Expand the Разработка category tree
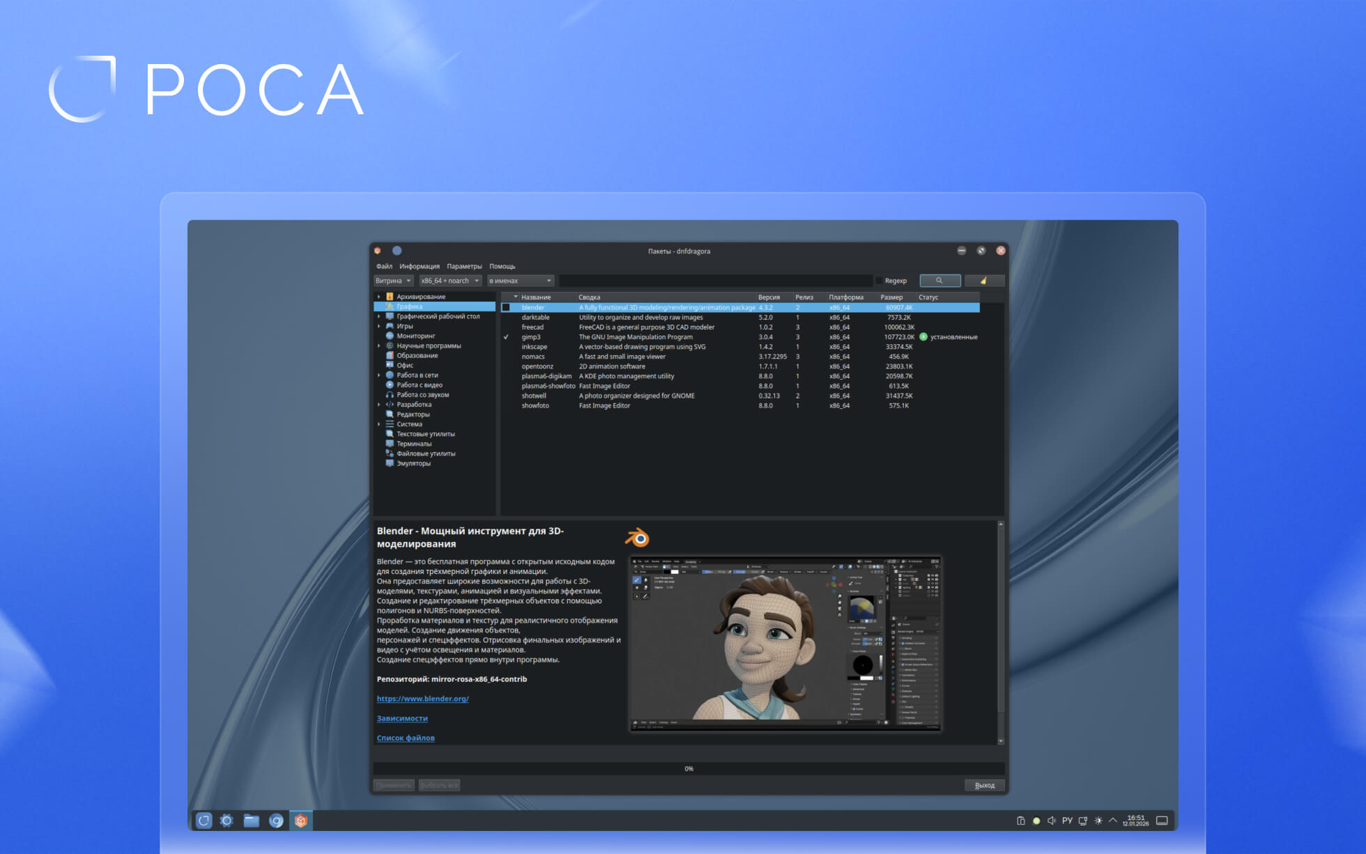This screenshot has width=1366, height=854. point(379,405)
